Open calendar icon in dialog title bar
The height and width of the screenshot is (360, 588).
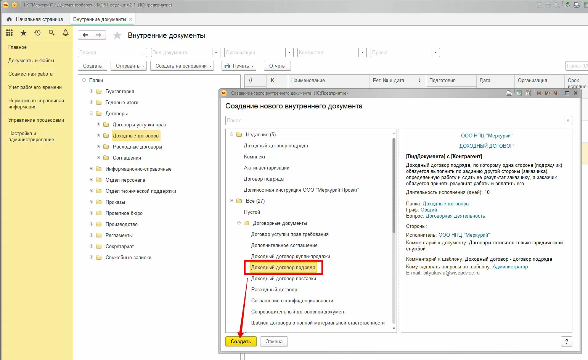528,93
